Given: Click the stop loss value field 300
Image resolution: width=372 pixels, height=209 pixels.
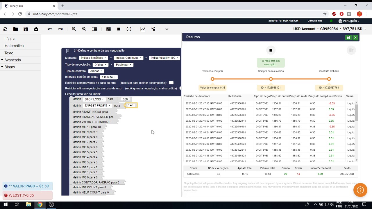Looking at the screenshot, I should [x=125, y=99].
